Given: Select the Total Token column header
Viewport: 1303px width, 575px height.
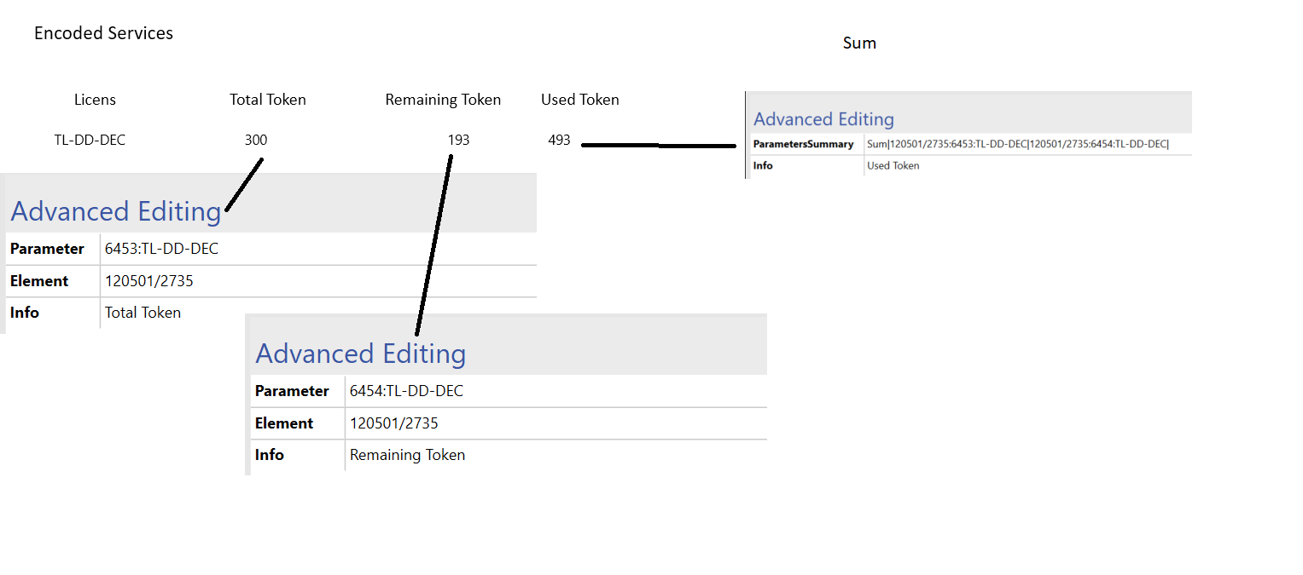Looking at the screenshot, I should (268, 100).
